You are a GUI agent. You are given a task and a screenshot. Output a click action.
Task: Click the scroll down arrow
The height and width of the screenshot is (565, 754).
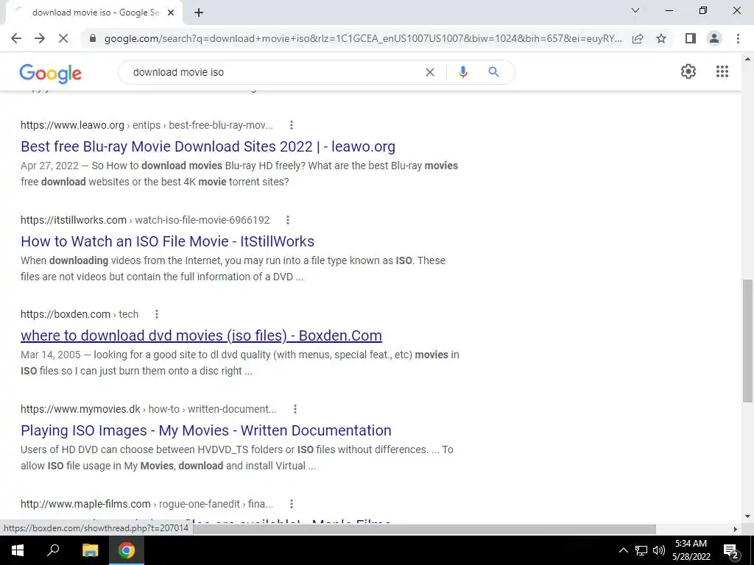click(x=748, y=517)
